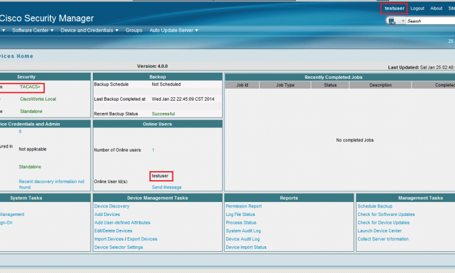Open Device Audit Log report
Screen dimensions: 455x273
coord(243,239)
